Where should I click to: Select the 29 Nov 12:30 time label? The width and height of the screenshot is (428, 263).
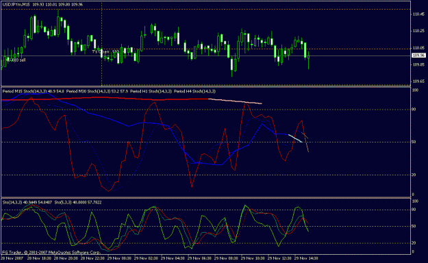point(280,258)
